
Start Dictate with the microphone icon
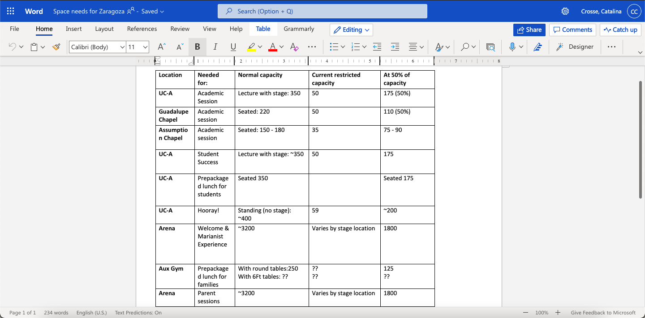click(x=512, y=47)
